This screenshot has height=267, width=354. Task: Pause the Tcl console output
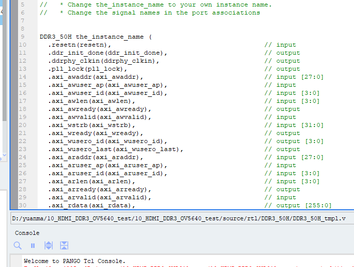(x=33, y=245)
